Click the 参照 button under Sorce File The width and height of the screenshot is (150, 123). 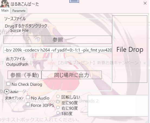point(58,40)
